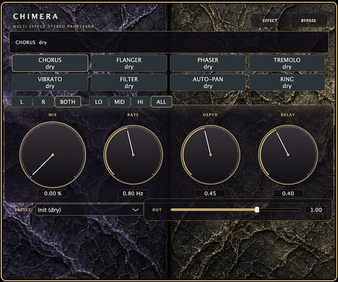Click the RATE value field 0.80 Hz

(x=133, y=193)
